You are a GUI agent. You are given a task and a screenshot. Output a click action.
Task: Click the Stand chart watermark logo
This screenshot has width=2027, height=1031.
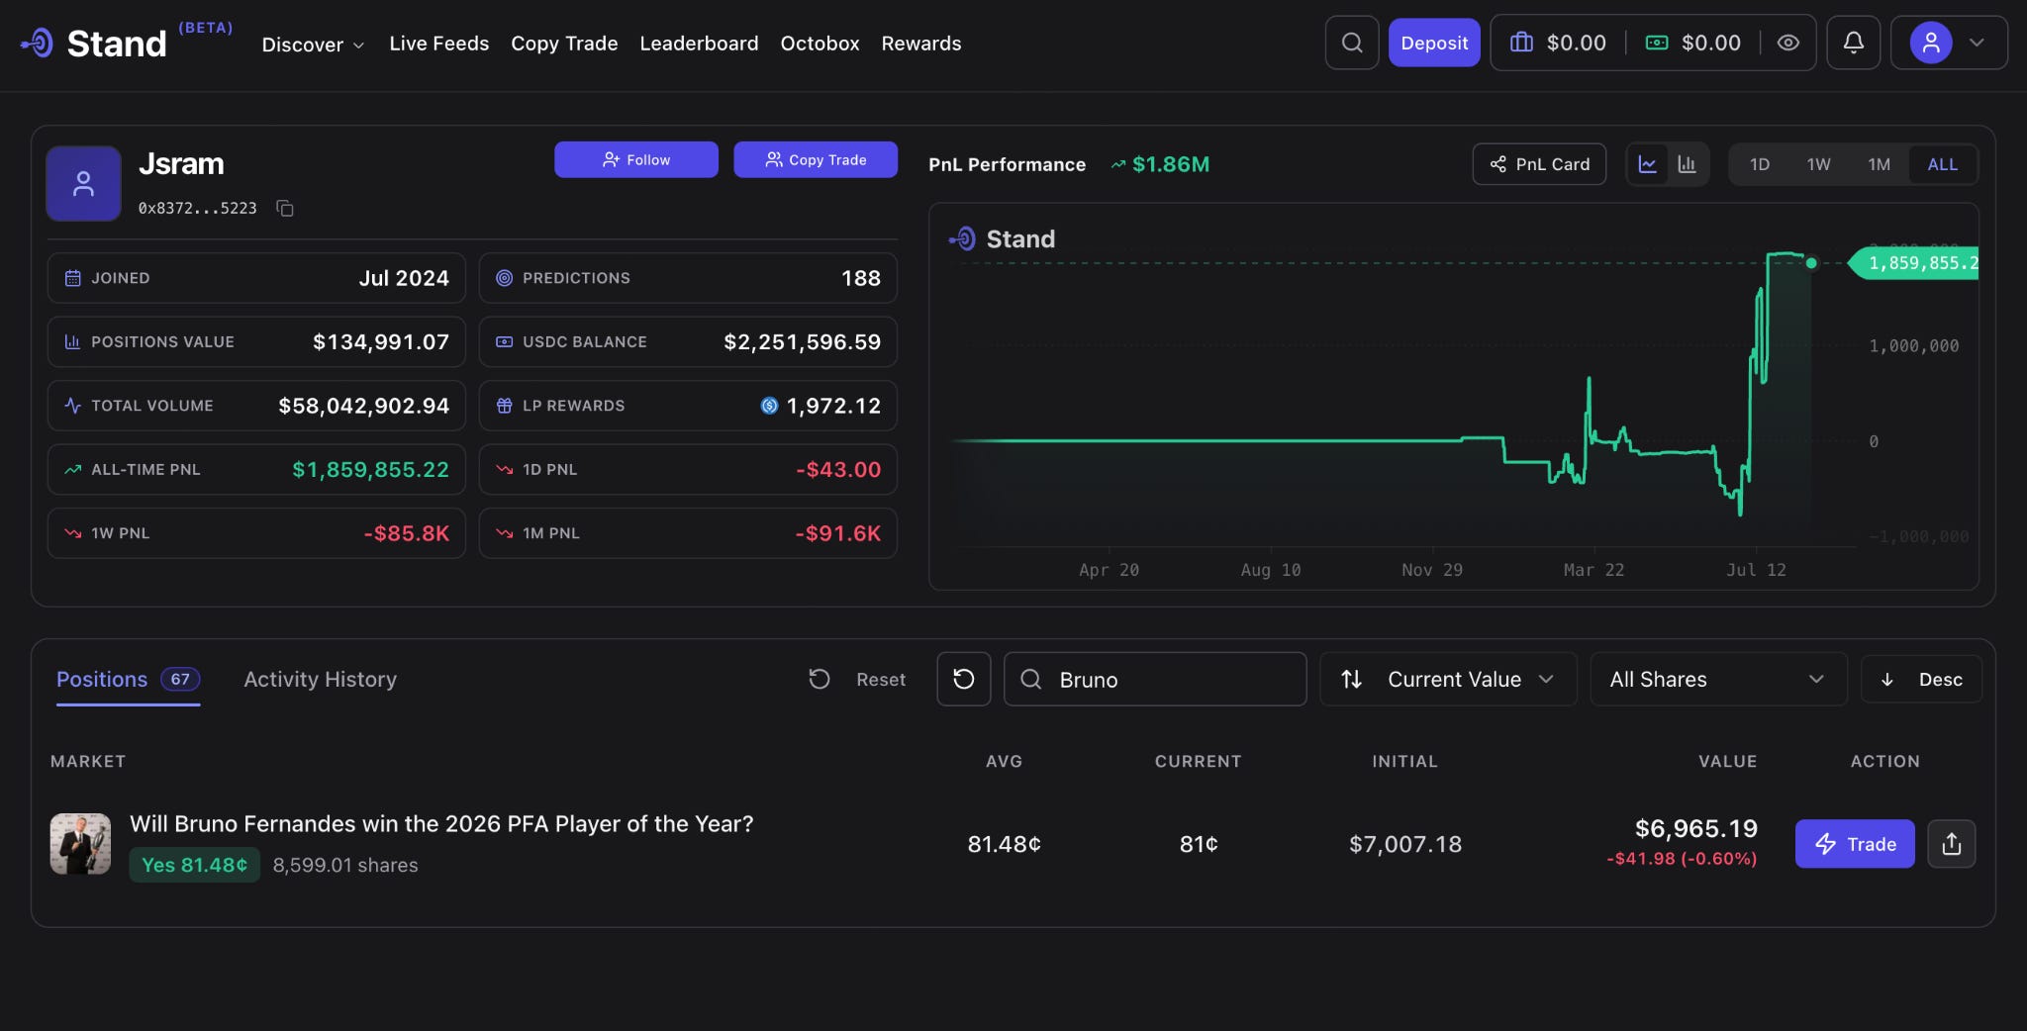1002,238
